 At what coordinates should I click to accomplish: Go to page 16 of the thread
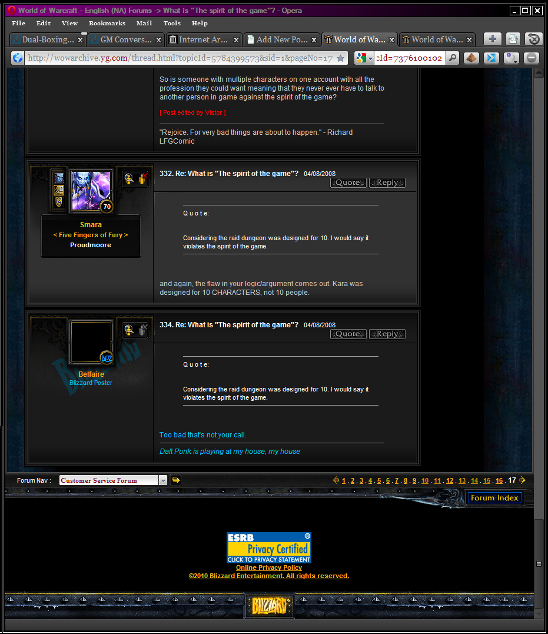pos(500,481)
